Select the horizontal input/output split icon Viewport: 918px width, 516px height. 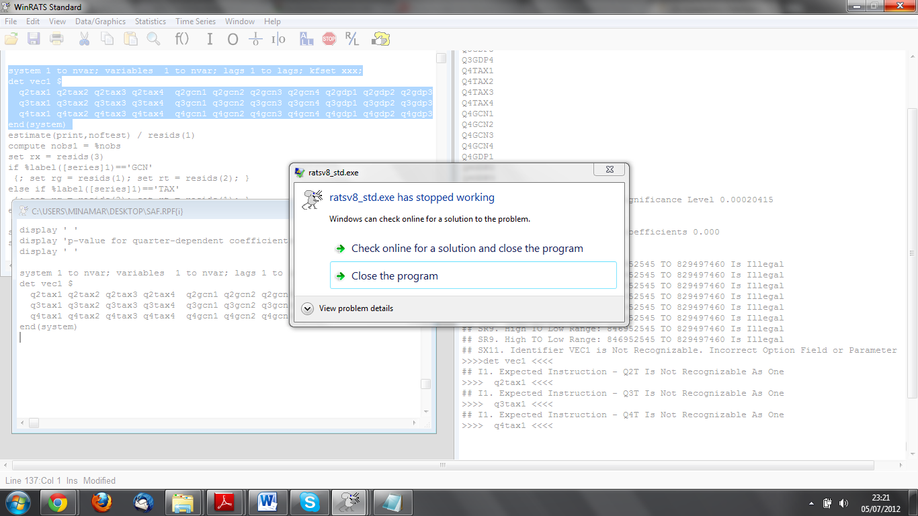256,39
